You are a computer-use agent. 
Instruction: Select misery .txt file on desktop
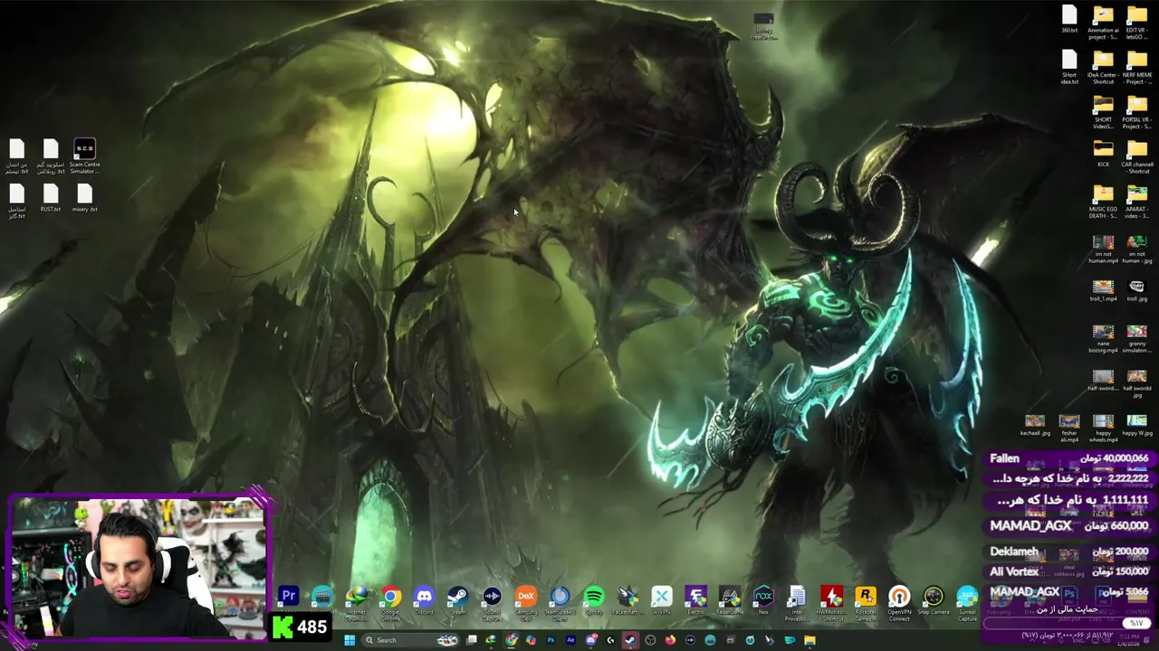[x=84, y=197]
